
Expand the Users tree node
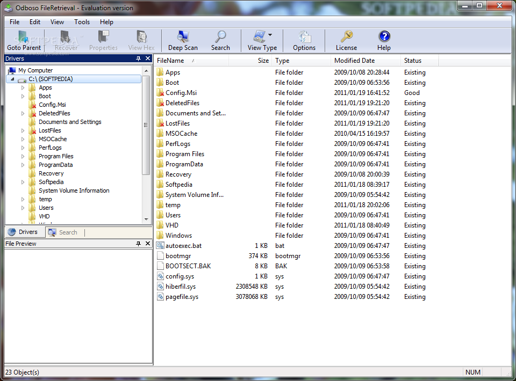tap(23, 208)
